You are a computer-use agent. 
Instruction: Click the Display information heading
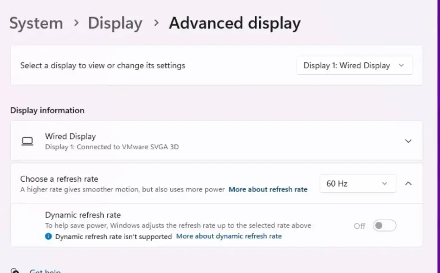point(47,110)
